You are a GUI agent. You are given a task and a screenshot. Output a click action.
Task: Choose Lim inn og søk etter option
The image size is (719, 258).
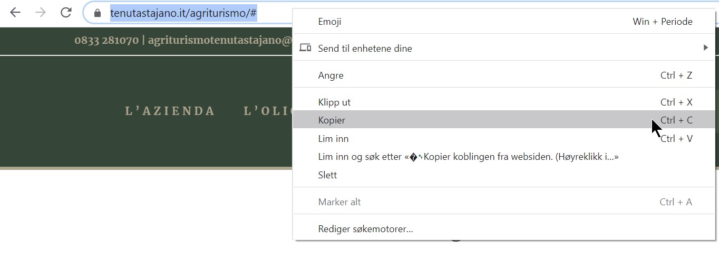coord(468,157)
